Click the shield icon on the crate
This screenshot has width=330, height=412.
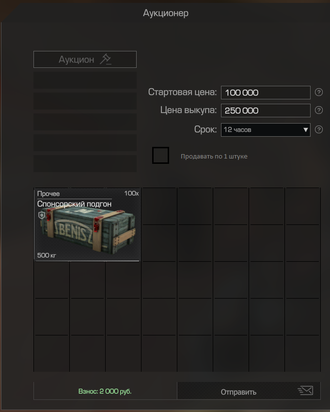point(42,216)
